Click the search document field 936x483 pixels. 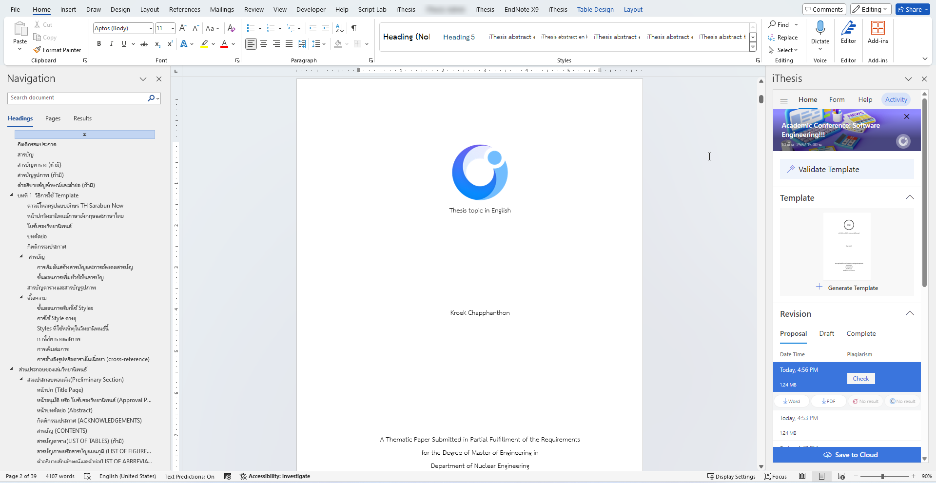tap(78, 98)
